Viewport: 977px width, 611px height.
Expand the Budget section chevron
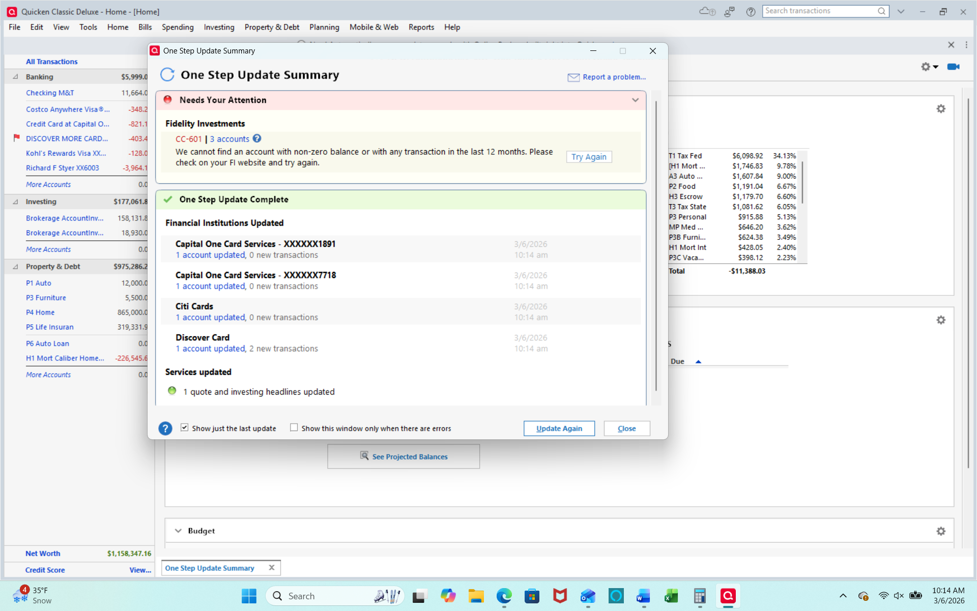click(178, 531)
